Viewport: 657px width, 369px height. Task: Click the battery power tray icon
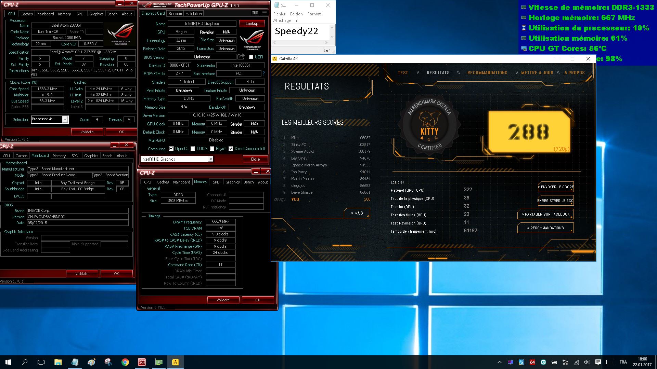pos(554,362)
